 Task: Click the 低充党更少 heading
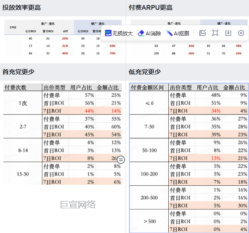coord(145,72)
